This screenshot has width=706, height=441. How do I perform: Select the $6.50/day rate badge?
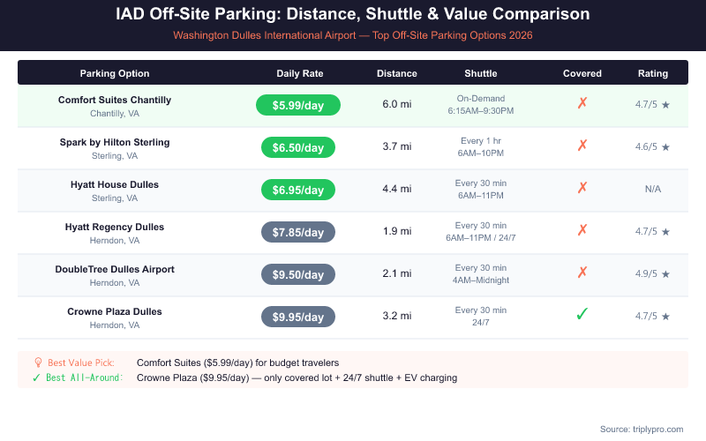298,147
